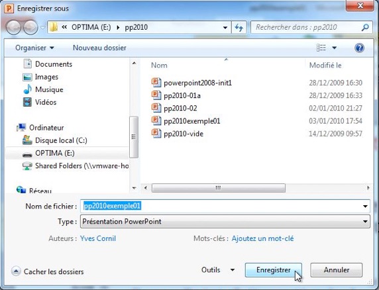The height and width of the screenshot is (290, 379).
Task: Click the Annuler button
Action: coord(336,270)
